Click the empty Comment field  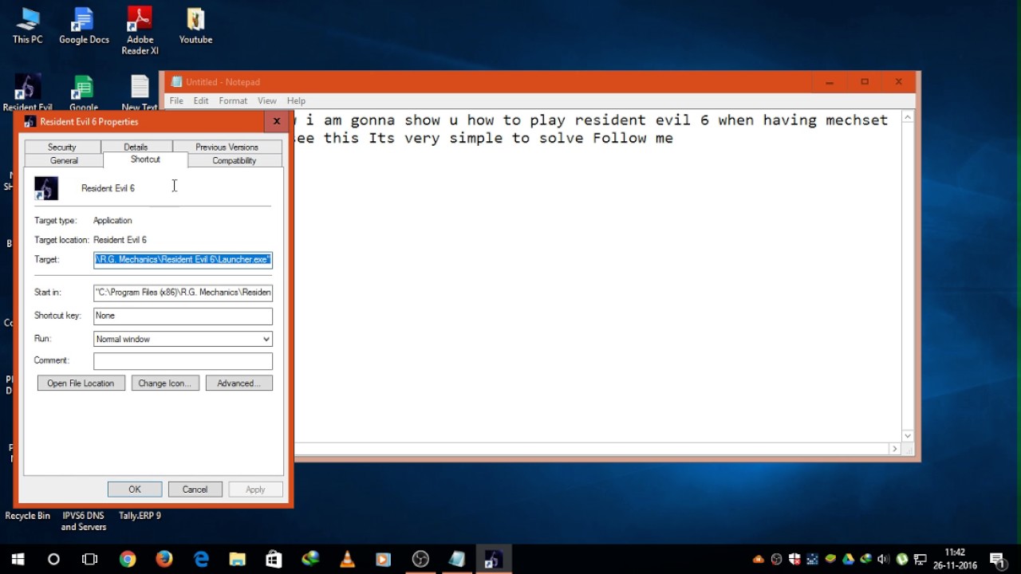pos(183,360)
